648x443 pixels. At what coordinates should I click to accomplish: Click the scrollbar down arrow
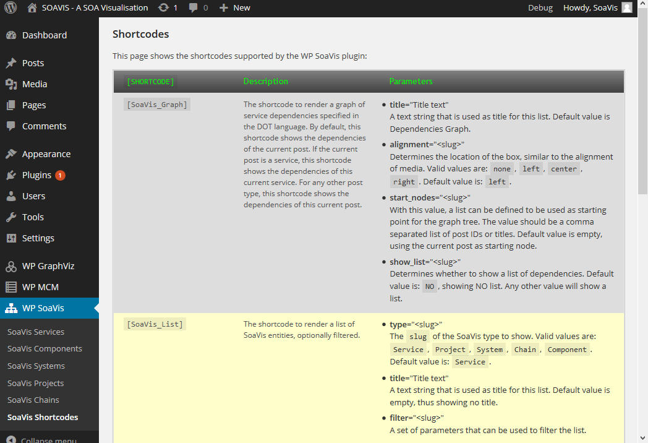click(642, 437)
